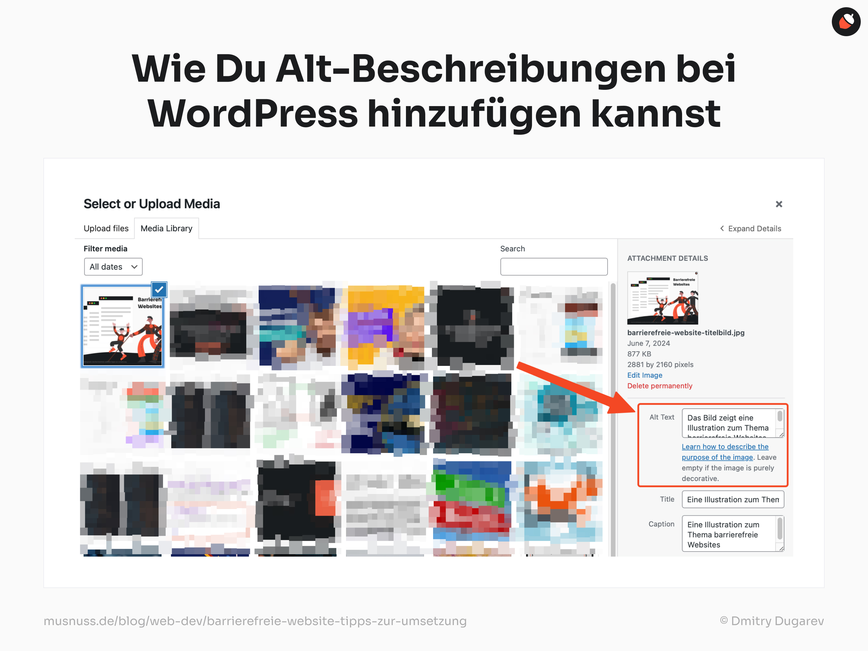Open the All dates filter dropdown

(112, 267)
